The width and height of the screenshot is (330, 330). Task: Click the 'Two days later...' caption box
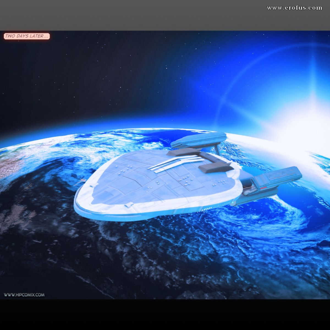(x=27, y=36)
